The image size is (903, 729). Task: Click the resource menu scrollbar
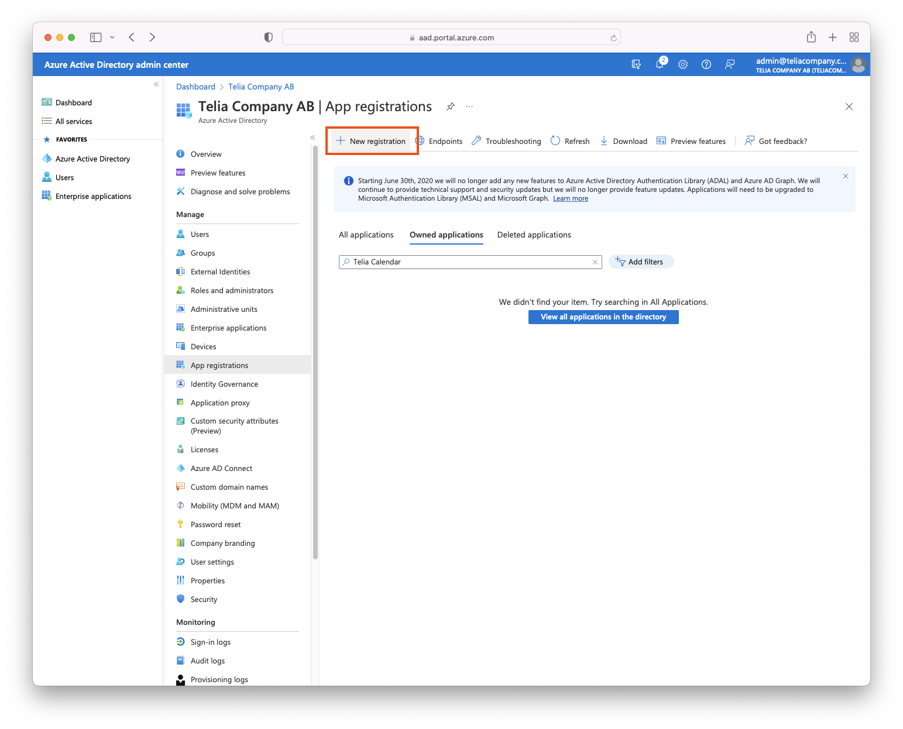tap(315, 353)
